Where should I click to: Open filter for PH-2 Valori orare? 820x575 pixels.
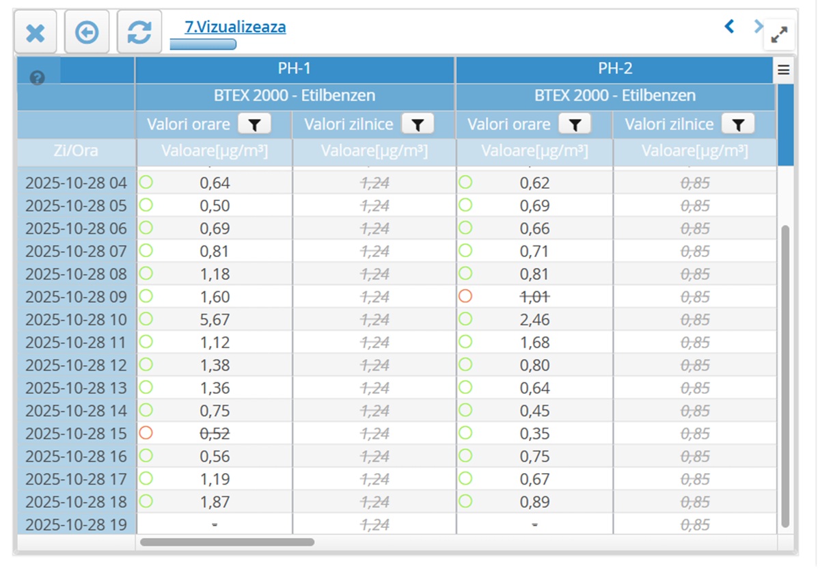coord(575,124)
